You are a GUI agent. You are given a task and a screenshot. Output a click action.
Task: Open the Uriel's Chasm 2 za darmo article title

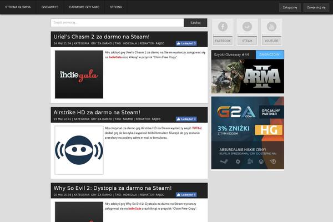point(102,37)
